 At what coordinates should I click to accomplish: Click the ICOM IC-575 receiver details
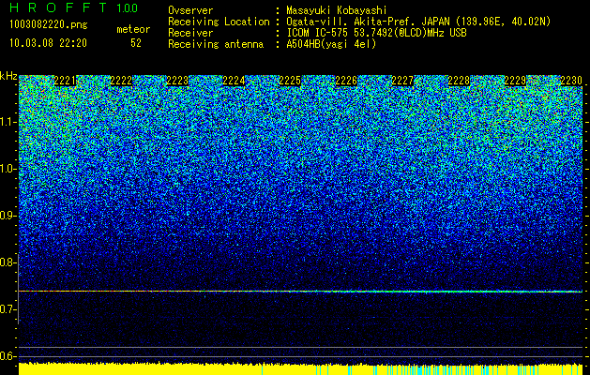[x=377, y=33]
